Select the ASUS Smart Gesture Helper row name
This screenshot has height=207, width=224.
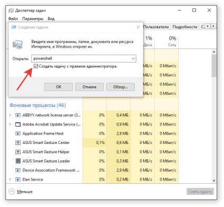tap(46, 152)
